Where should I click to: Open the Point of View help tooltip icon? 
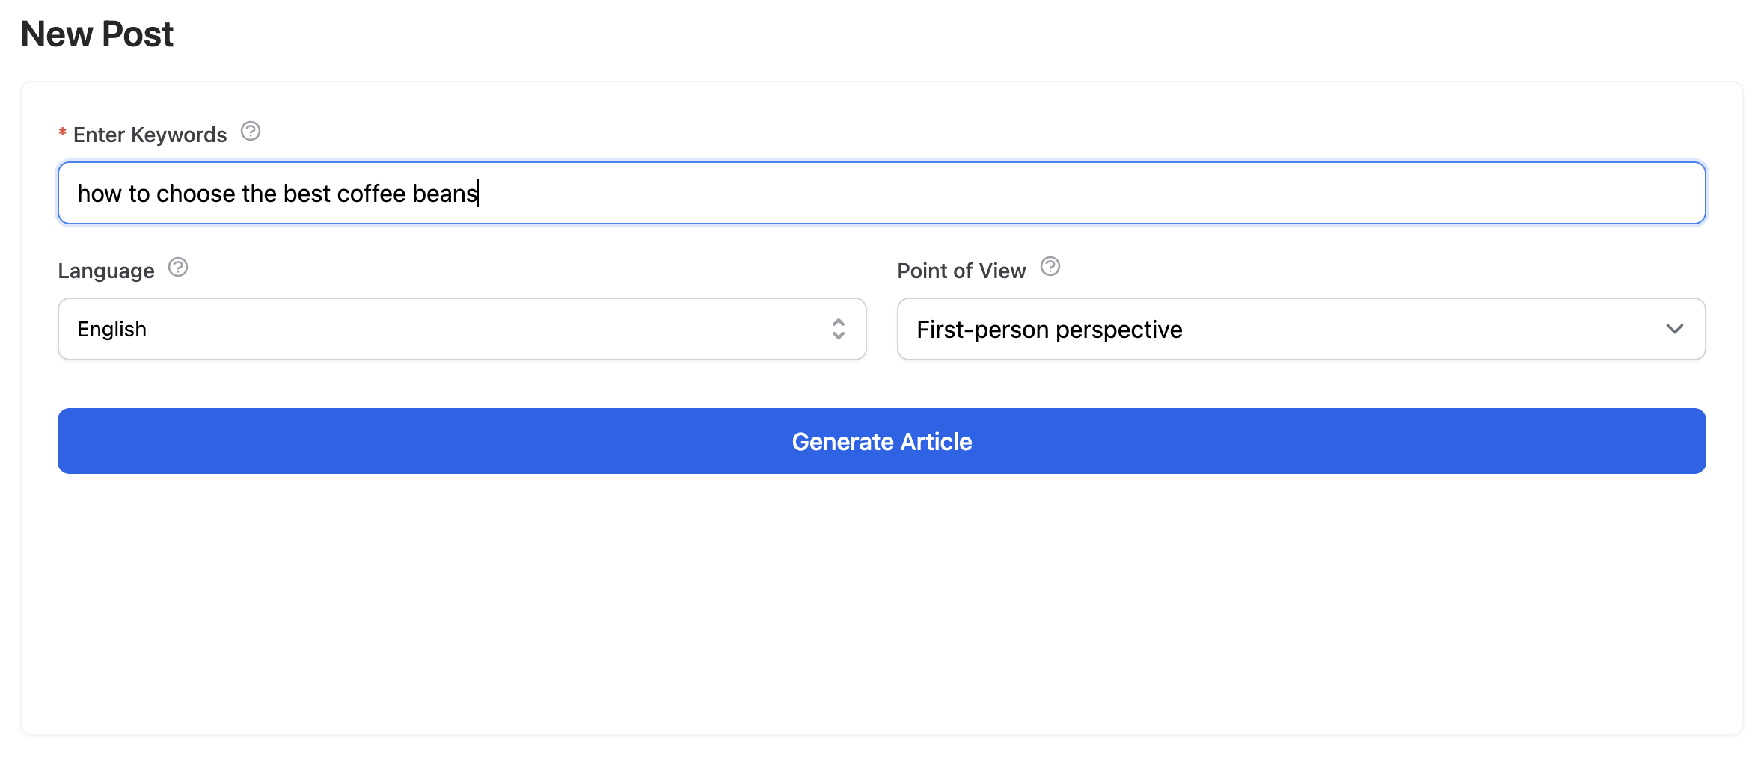click(x=1050, y=267)
